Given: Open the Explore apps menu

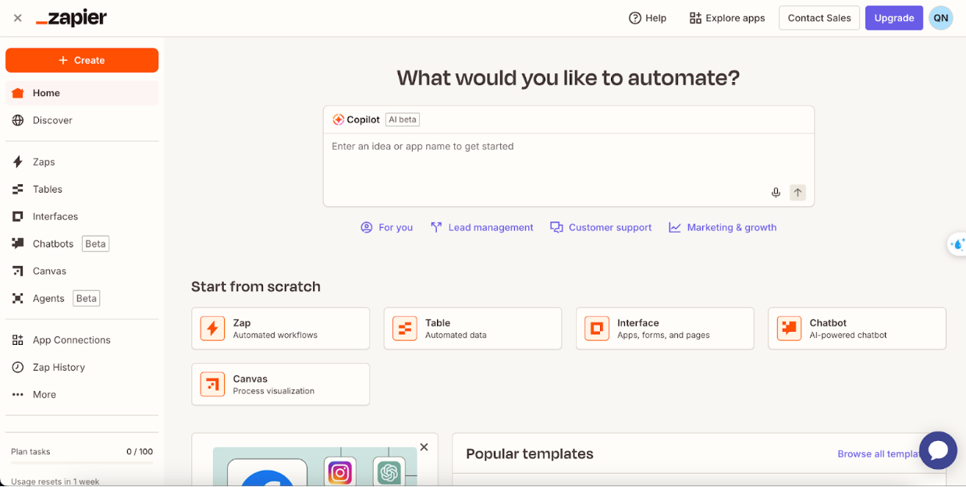Looking at the screenshot, I should 726,17.
